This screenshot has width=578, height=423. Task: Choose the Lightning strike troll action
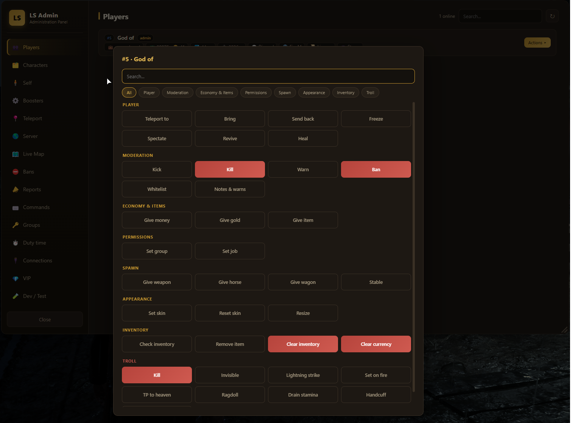pyautogui.click(x=303, y=375)
